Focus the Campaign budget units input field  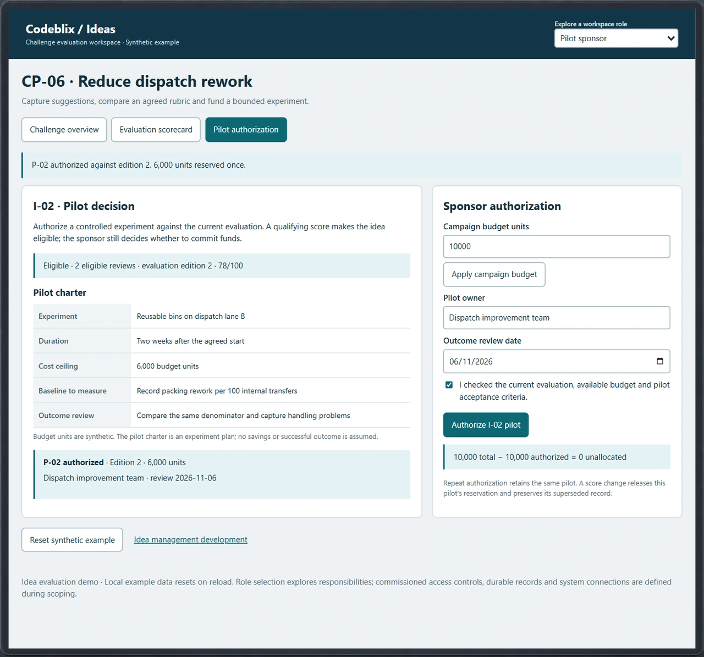coord(557,246)
